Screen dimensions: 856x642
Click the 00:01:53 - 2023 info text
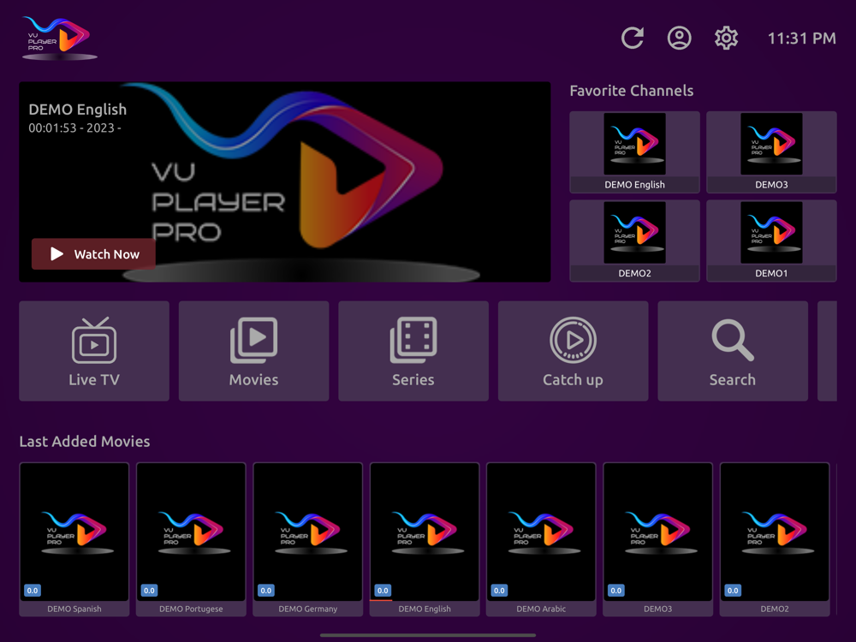(x=74, y=128)
